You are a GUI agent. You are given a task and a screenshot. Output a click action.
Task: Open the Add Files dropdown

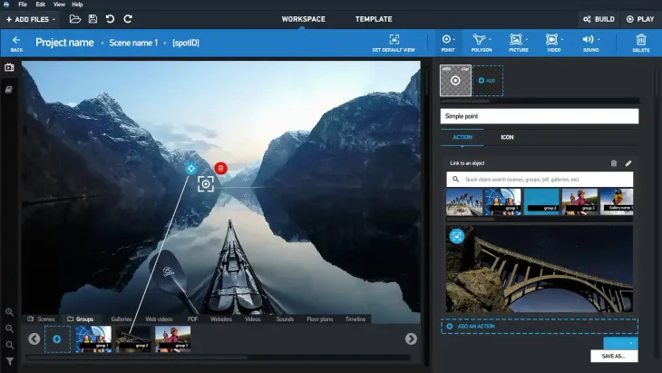point(31,19)
